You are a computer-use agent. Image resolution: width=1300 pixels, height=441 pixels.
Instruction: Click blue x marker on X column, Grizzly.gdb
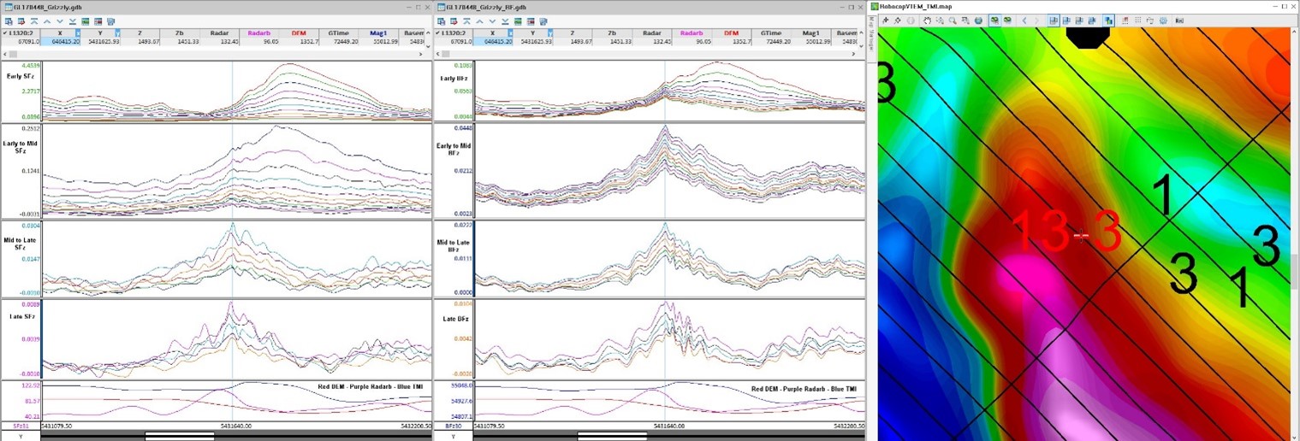point(78,32)
